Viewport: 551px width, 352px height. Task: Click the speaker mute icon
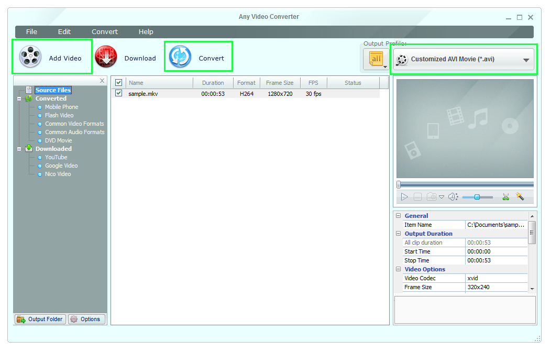click(x=453, y=196)
